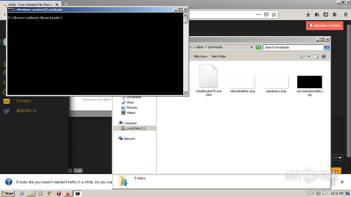Select Gofile Firefox tab
This screenshot has width=351, height=197.
coord(30,5)
